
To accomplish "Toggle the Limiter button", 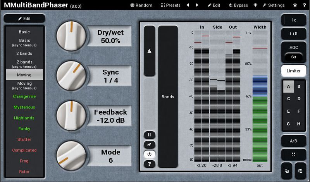I will pyautogui.click(x=293, y=71).
